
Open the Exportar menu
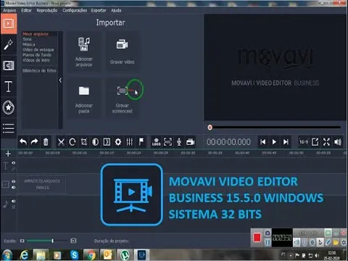(99, 10)
